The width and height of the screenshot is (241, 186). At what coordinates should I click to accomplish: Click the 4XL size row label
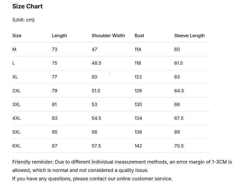tap(17, 118)
